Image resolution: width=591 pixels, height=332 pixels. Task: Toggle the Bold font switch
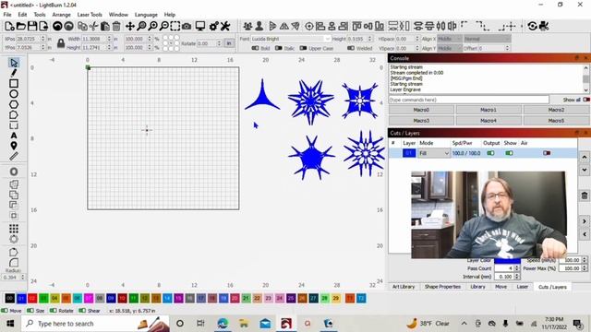pyautogui.click(x=255, y=48)
